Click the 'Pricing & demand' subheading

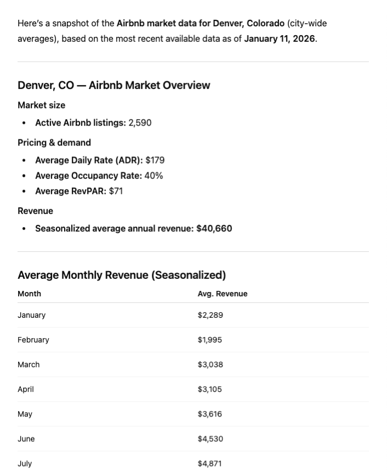[54, 142]
